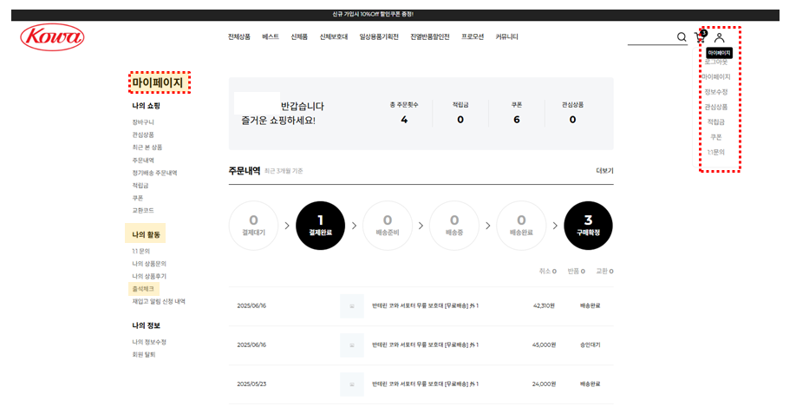This screenshot has height=420, width=796.
Task: Choose 적립금 from the account dropdown
Action: coord(715,122)
